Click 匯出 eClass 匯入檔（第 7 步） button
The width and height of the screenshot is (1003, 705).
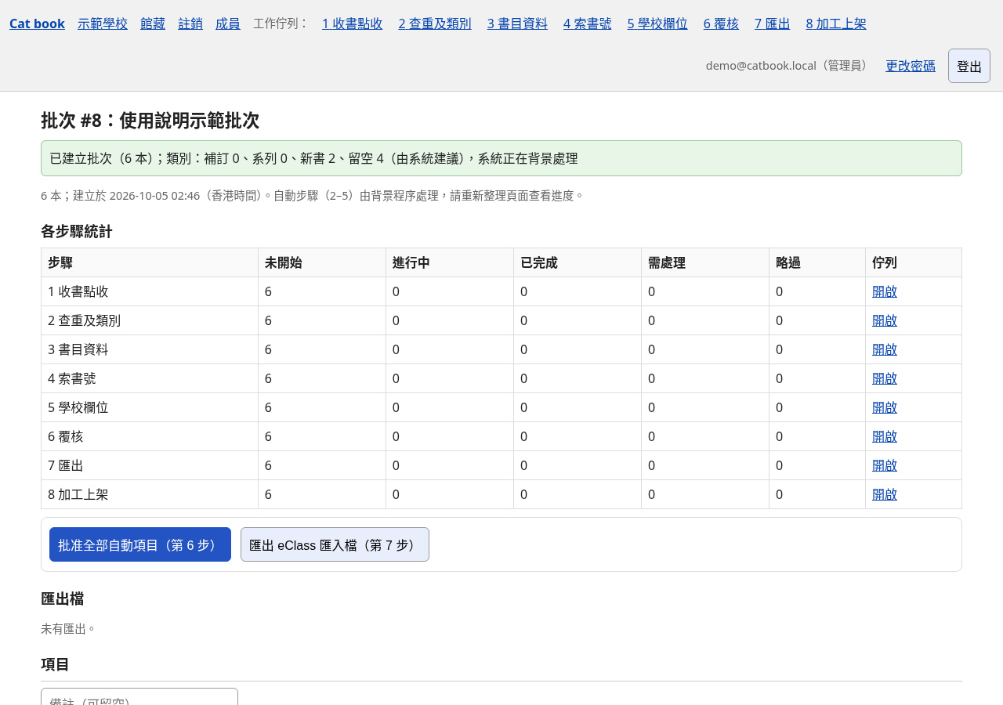click(x=335, y=544)
